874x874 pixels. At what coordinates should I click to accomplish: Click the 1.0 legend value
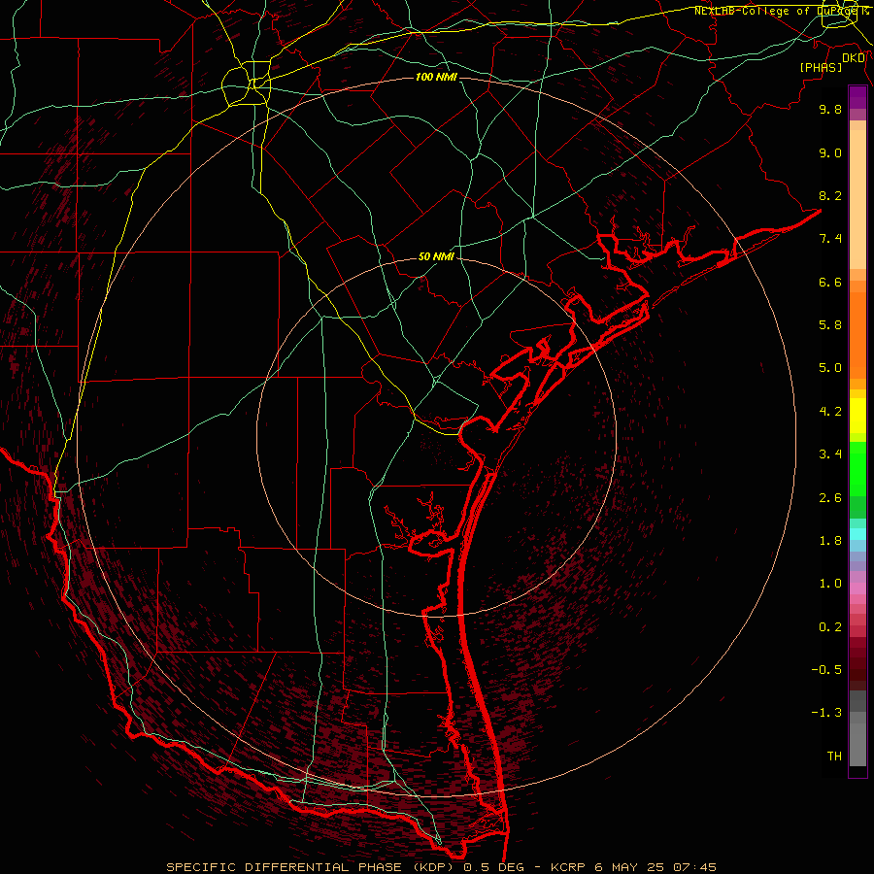830,584
